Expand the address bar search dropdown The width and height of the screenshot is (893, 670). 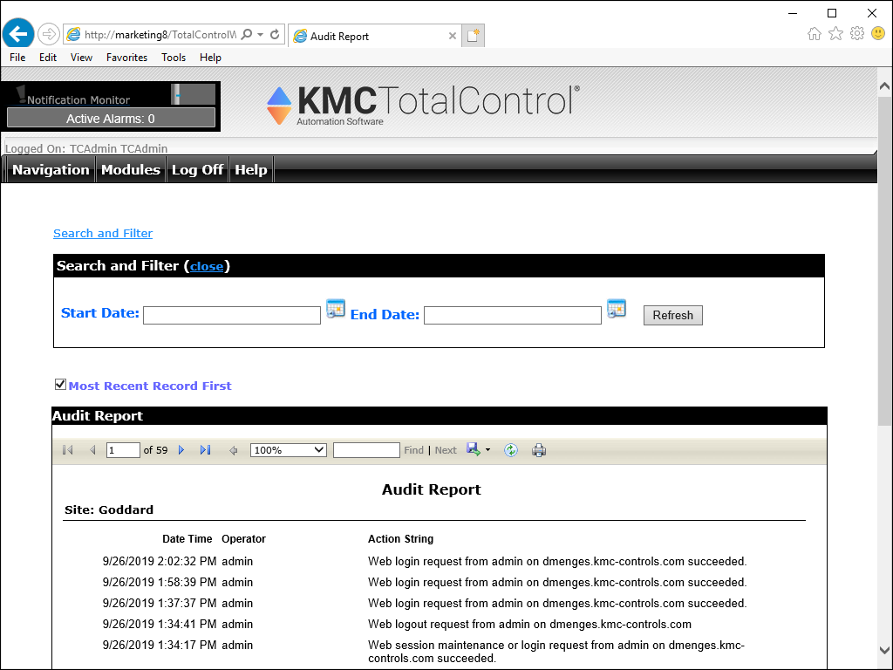click(260, 35)
